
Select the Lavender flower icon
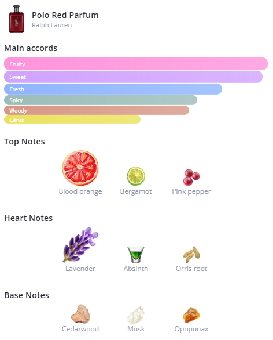(x=80, y=245)
